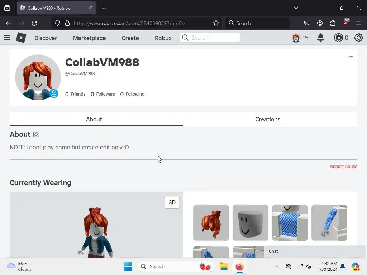Image resolution: width=367 pixels, height=275 pixels.
Task: Open the Robux balance icon
Action: pyautogui.click(x=338, y=38)
